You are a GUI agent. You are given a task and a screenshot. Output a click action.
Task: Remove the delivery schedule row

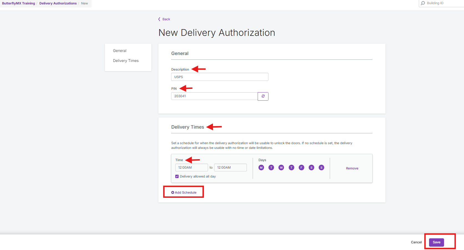point(352,168)
